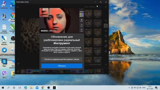Open the sun-shaped light adjustments tool
This screenshot has height=90, width=160.
(106, 31)
